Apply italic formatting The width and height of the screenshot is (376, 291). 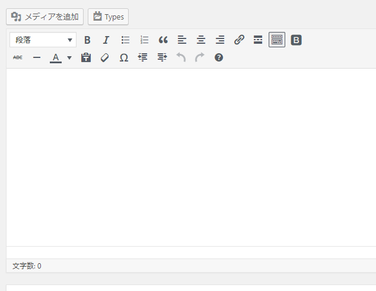click(106, 40)
